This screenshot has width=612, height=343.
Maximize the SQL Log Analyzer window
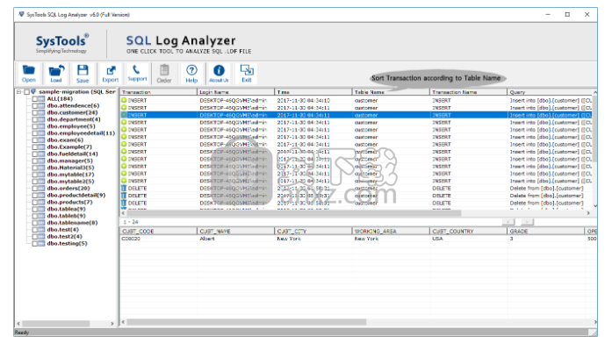point(567,14)
